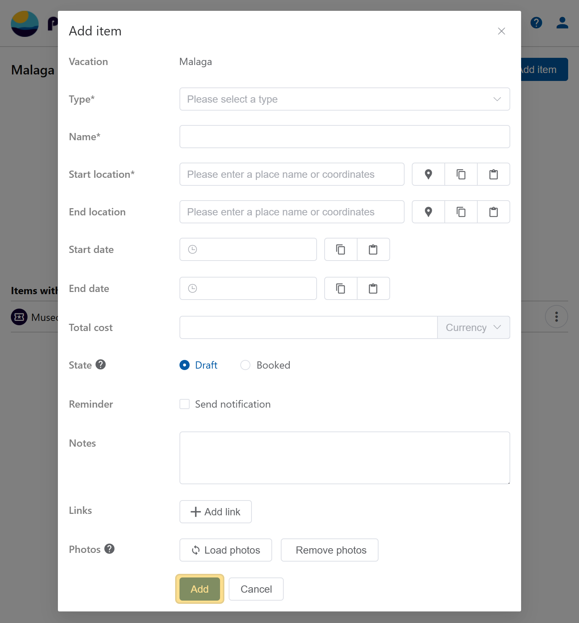Paste clipboard into End date
Image resolution: width=579 pixels, height=623 pixels.
[373, 288]
